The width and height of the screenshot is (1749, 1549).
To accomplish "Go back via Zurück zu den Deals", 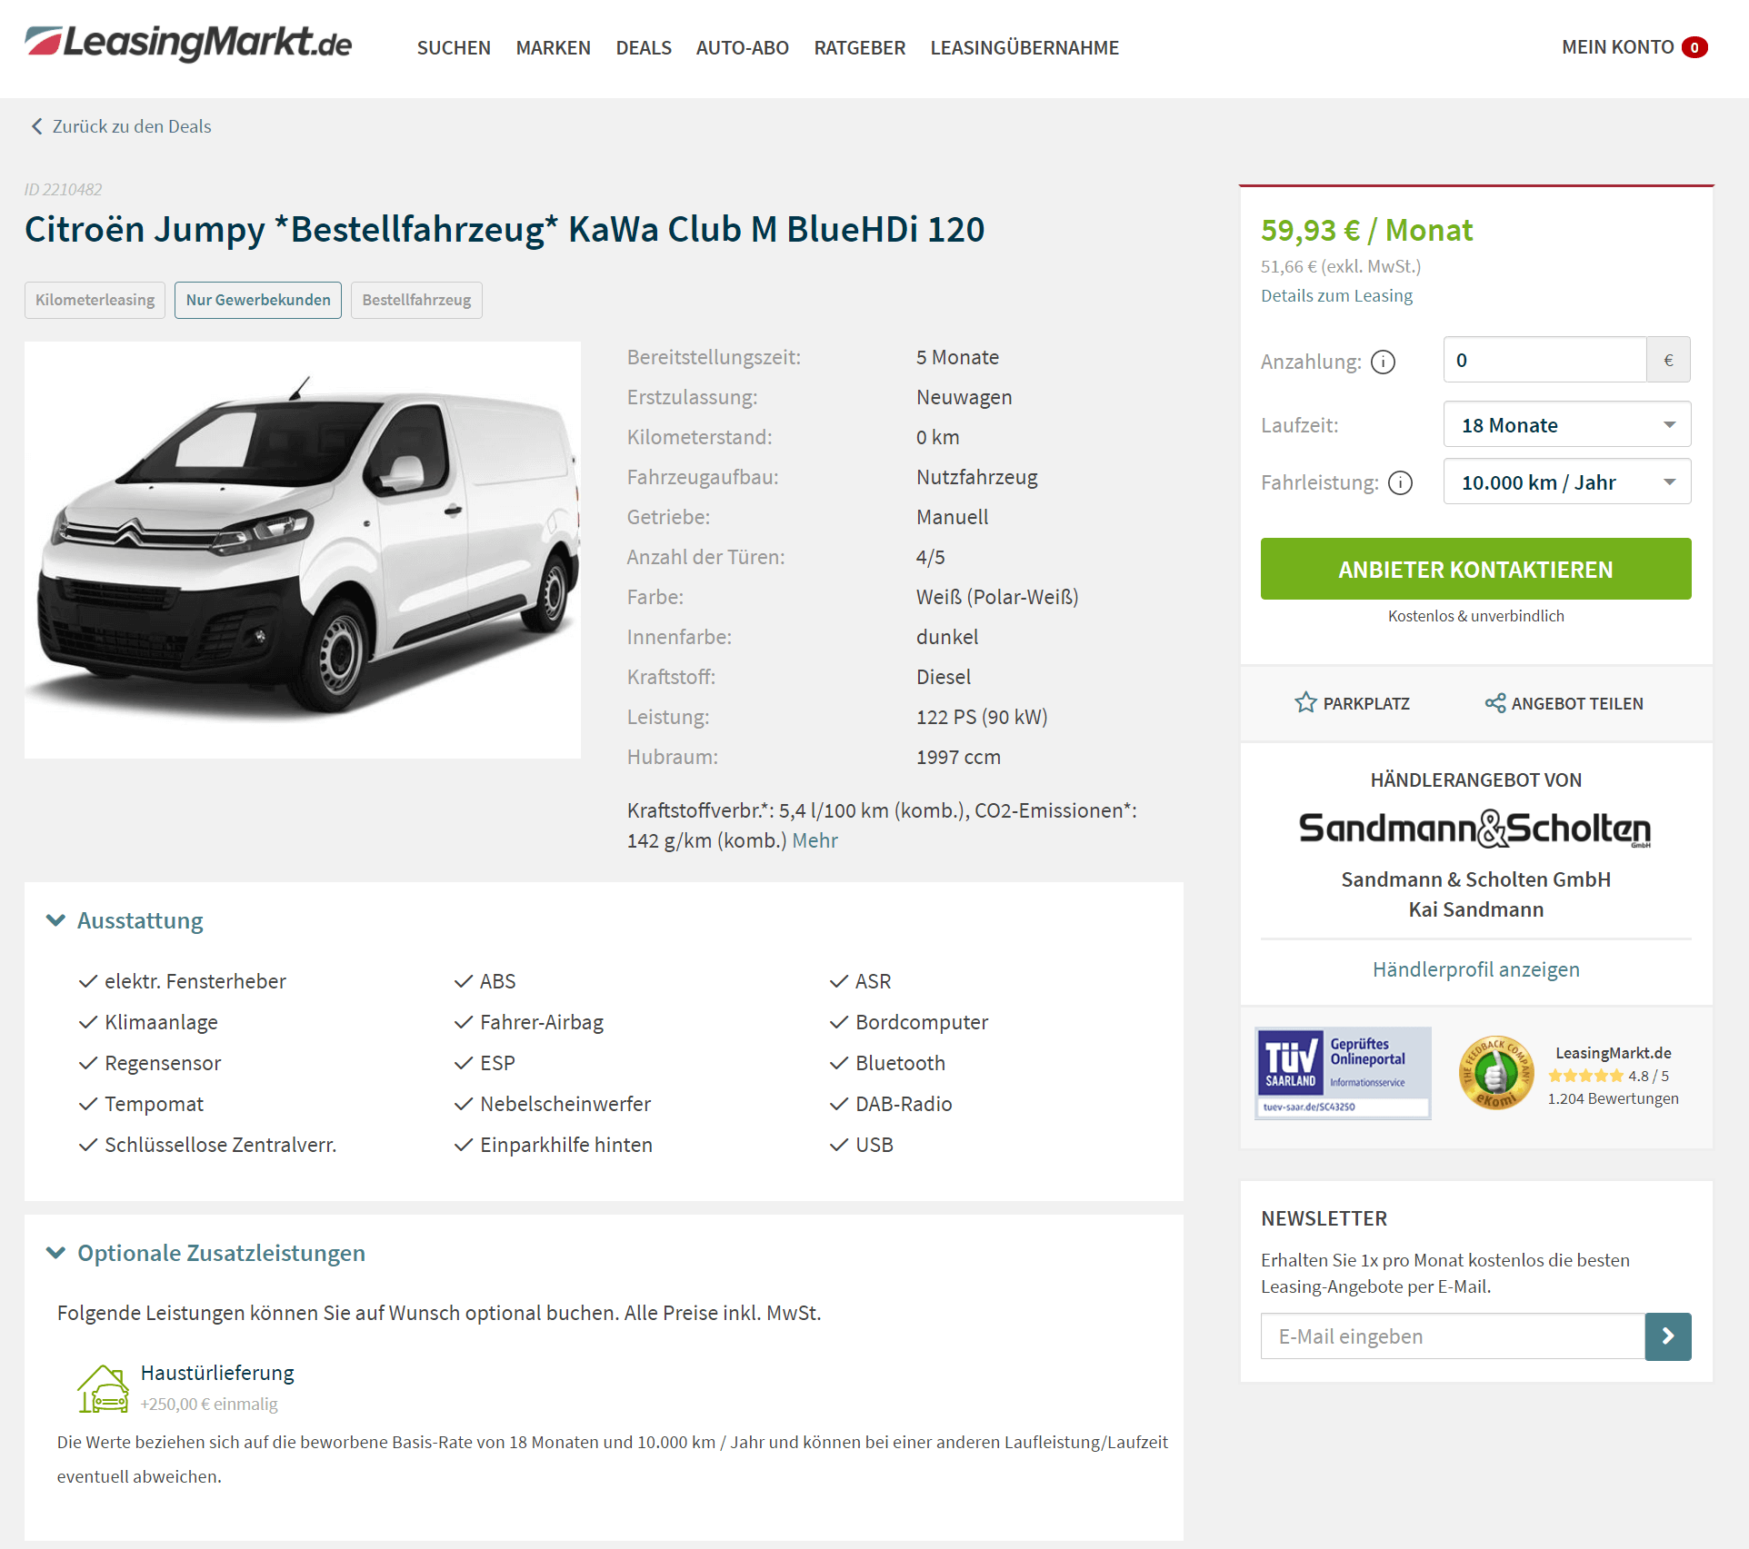I will click(132, 126).
